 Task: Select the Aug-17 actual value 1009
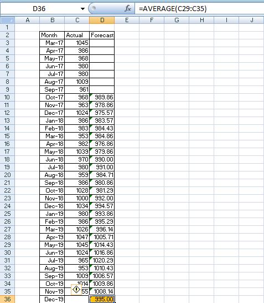(77, 82)
